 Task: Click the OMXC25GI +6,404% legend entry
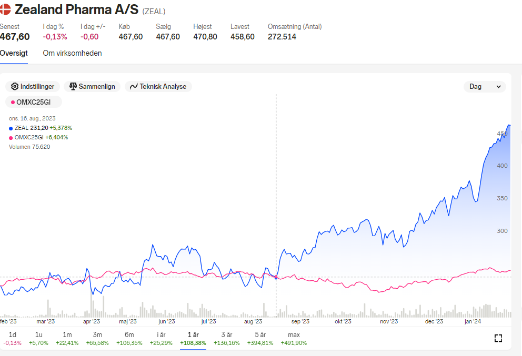[x=38, y=137]
